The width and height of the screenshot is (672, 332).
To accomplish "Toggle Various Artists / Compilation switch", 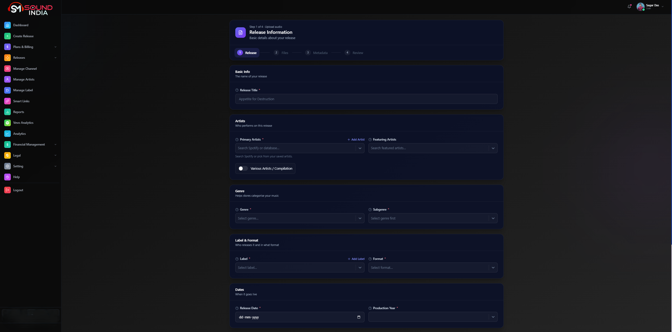I will click(x=243, y=168).
